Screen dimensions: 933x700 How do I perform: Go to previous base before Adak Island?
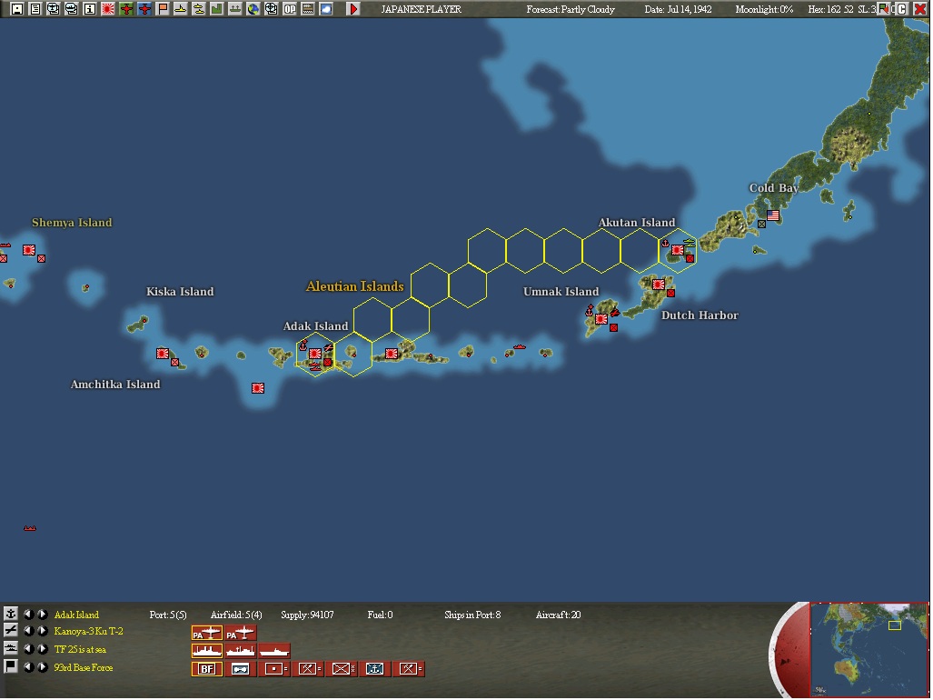(x=28, y=615)
